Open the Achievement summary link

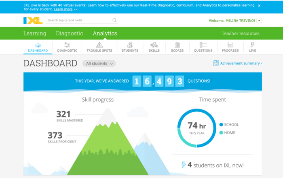pos(238,63)
